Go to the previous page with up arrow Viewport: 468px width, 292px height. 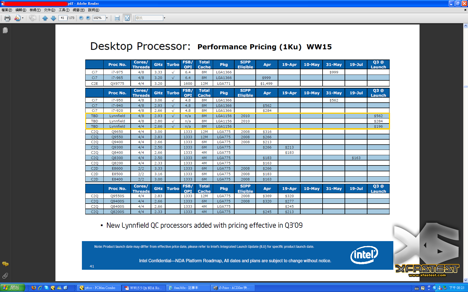(45, 18)
